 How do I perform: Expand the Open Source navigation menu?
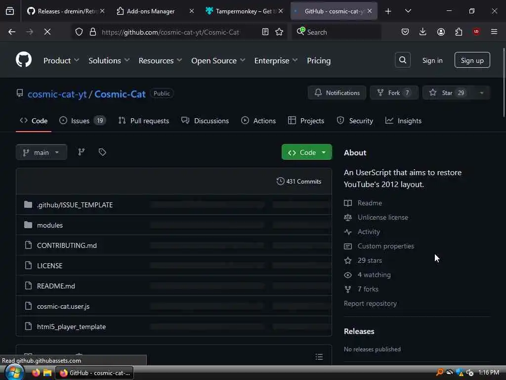click(218, 60)
